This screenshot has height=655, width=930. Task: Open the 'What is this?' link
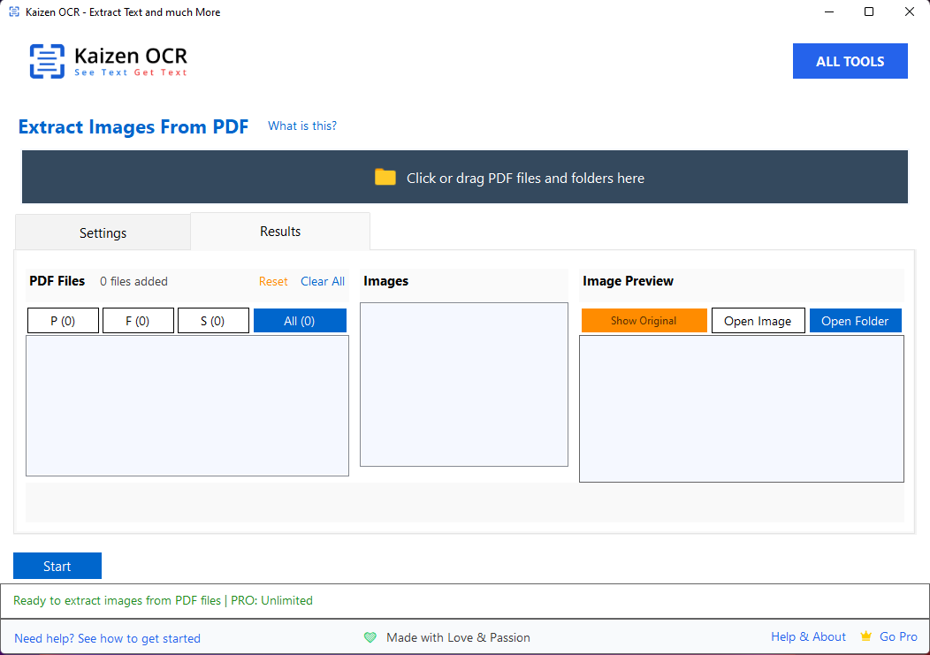click(301, 126)
